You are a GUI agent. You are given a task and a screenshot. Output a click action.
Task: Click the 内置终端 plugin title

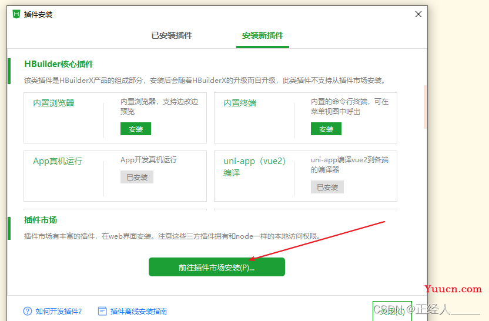click(x=240, y=103)
